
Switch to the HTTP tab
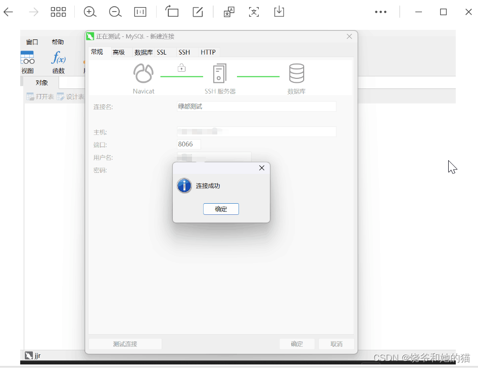point(208,52)
